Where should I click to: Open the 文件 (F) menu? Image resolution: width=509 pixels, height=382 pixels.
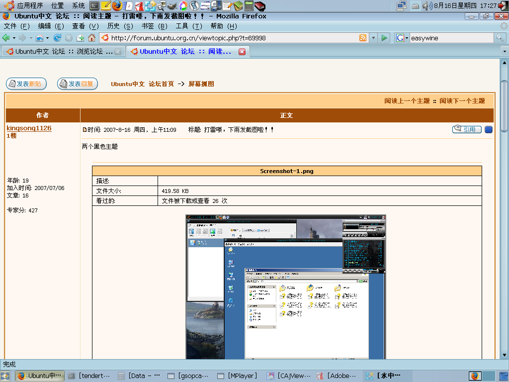pos(16,26)
